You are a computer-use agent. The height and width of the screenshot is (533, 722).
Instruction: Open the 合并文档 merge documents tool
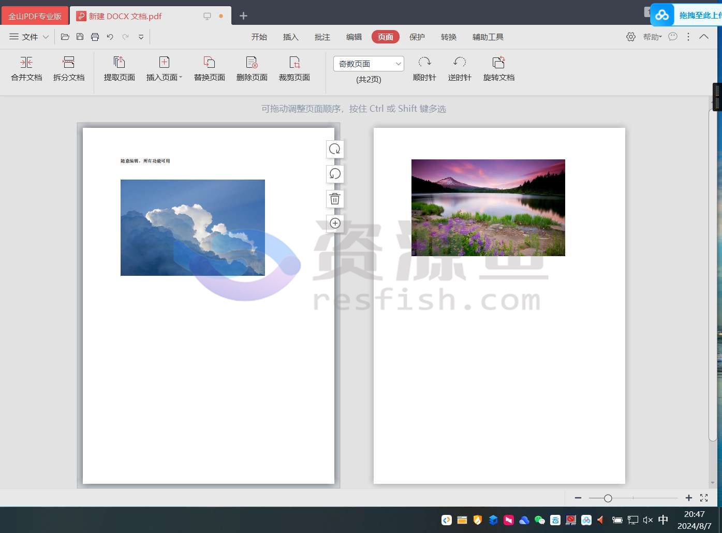click(x=26, y=69)
